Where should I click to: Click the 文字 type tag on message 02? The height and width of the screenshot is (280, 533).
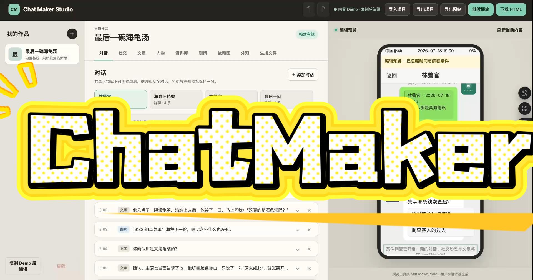pyautogui.click(x=124, y=210)
